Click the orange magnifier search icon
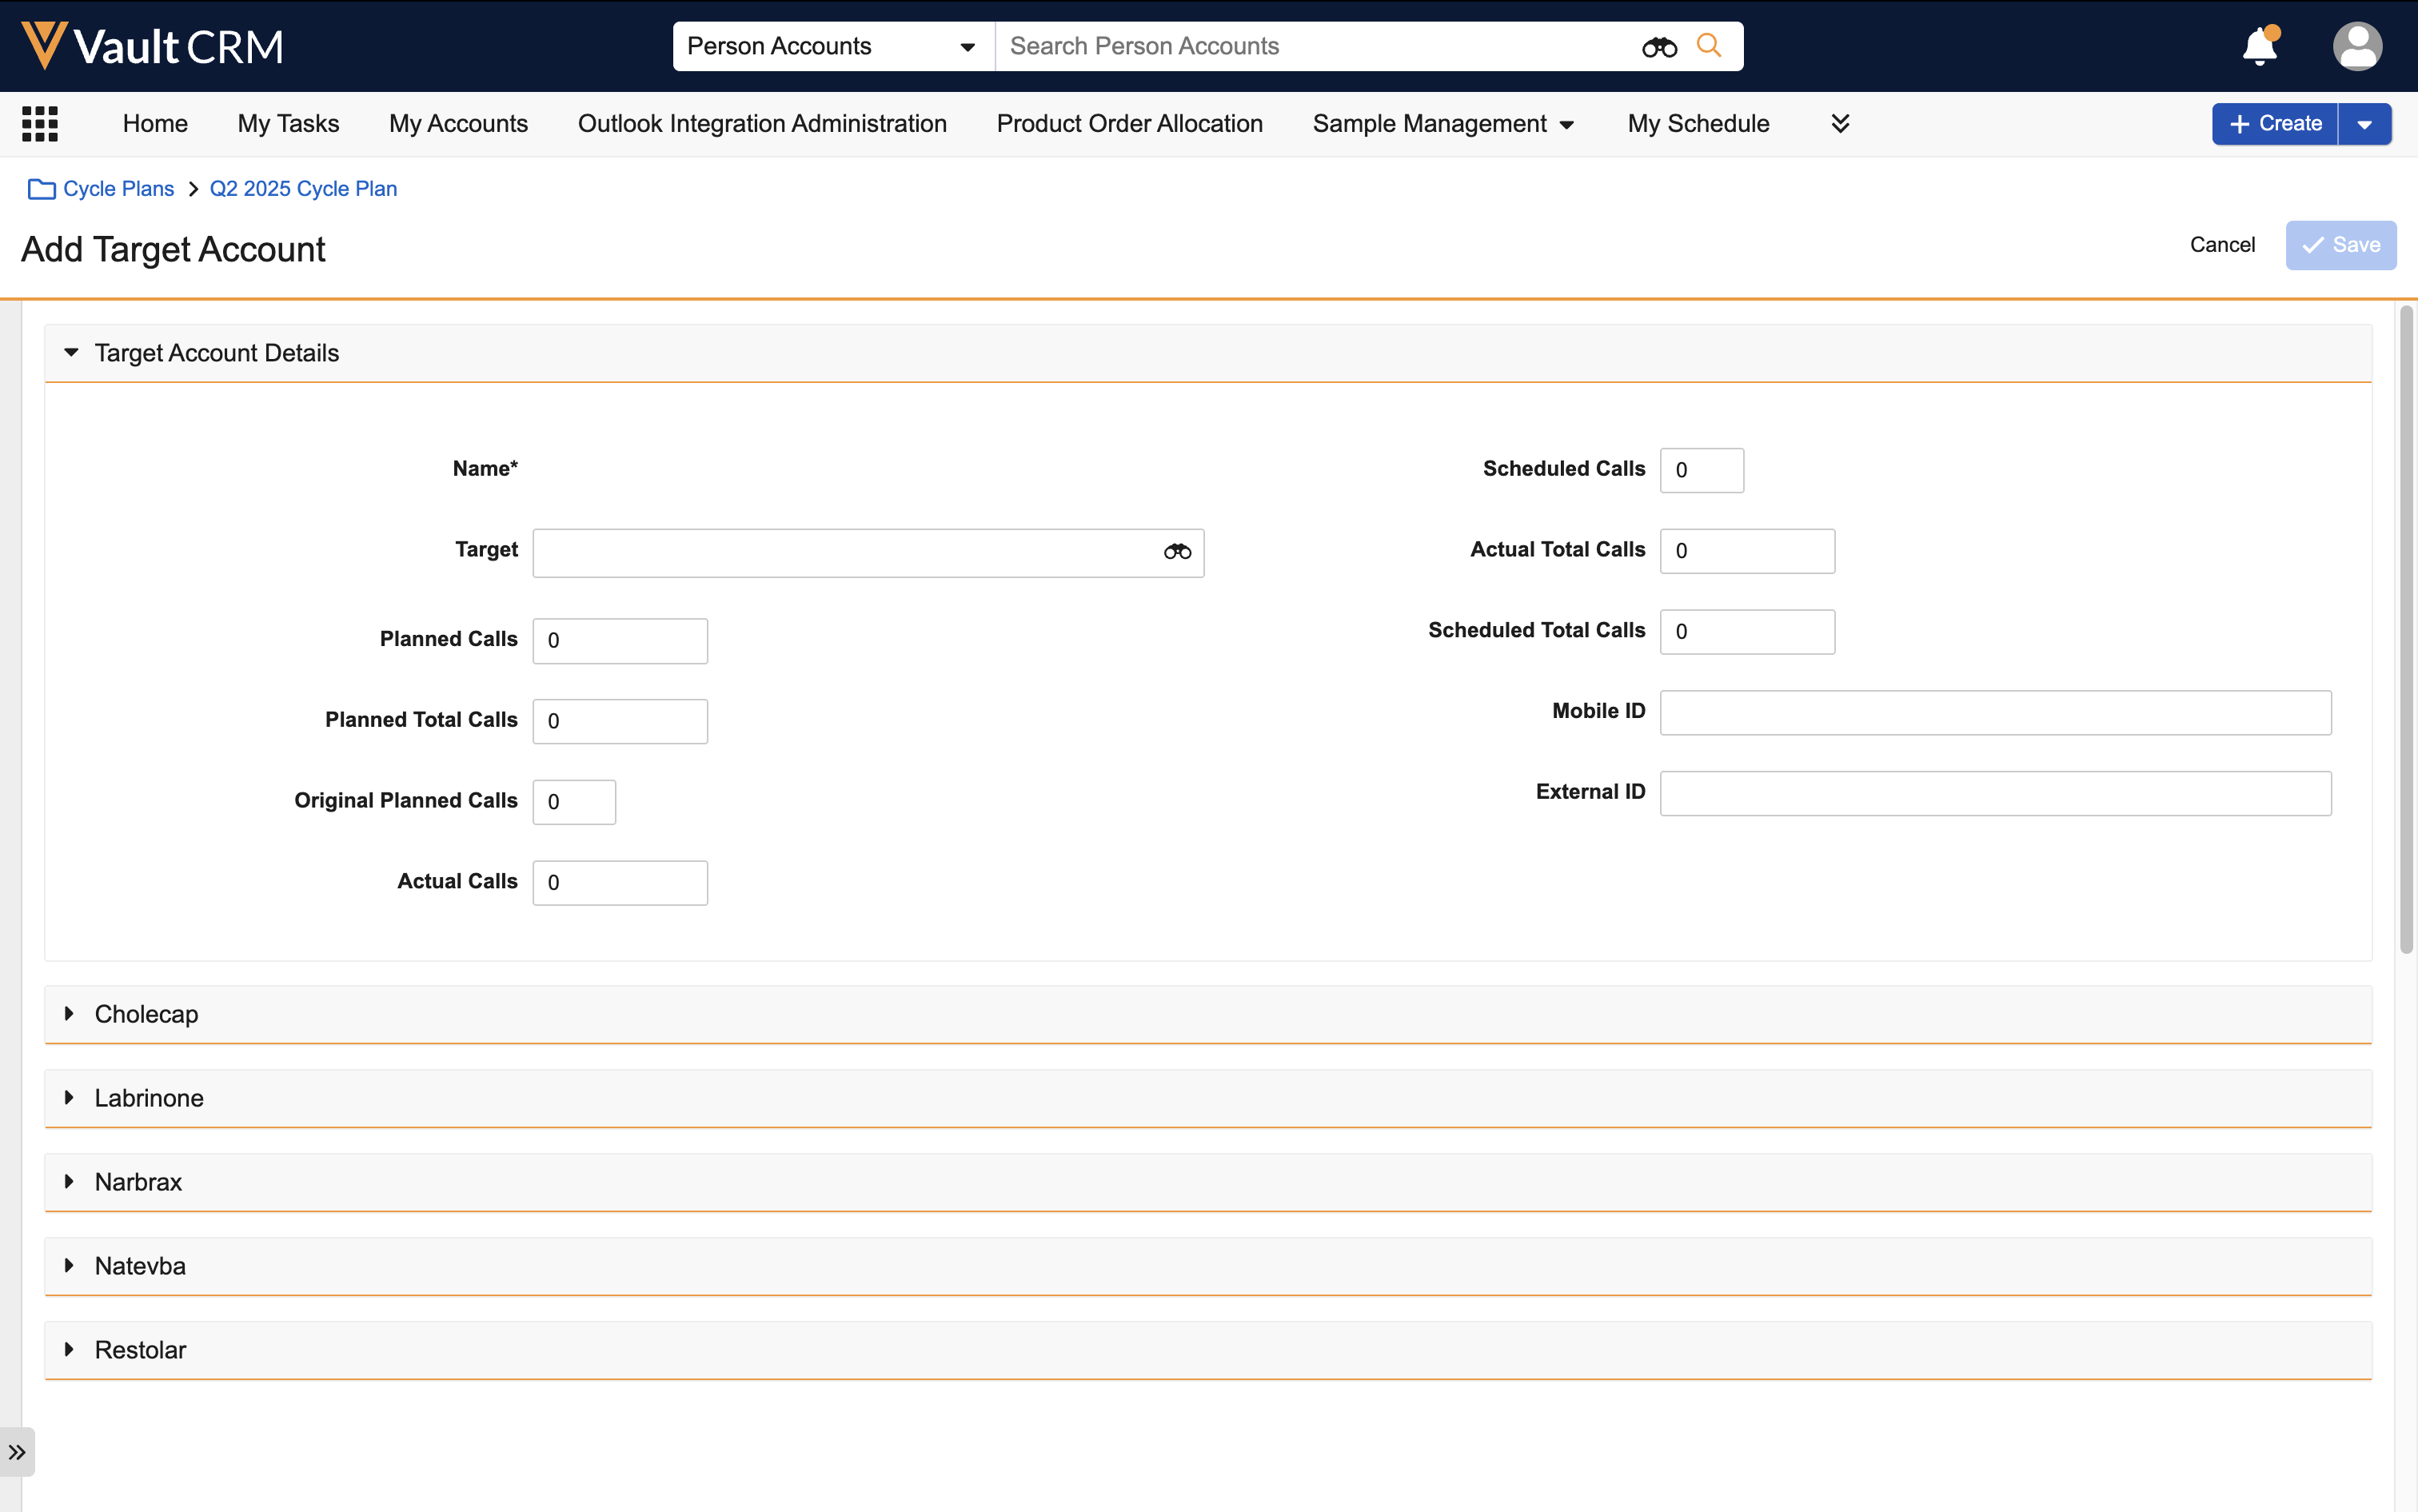The image size is (2418, 1512). [1709, 46]
